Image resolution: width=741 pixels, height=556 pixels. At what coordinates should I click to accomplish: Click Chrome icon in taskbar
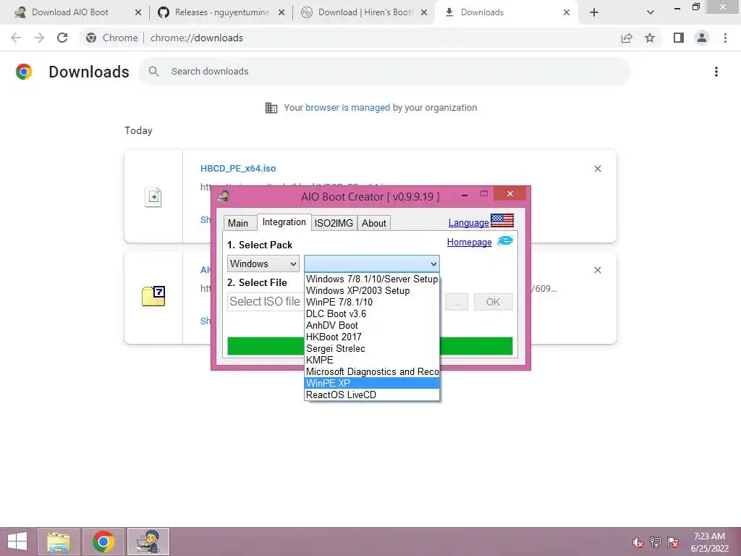click(103, 542)
